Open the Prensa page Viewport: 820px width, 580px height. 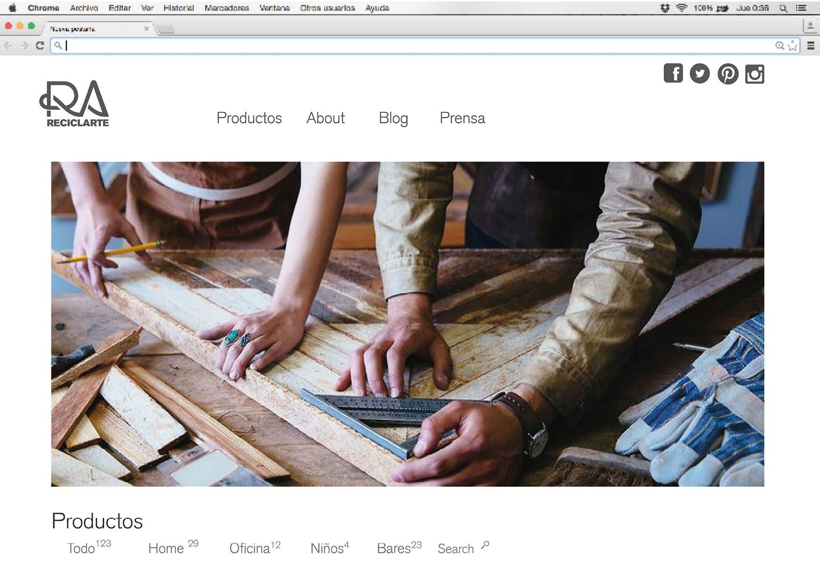[462, 118]
